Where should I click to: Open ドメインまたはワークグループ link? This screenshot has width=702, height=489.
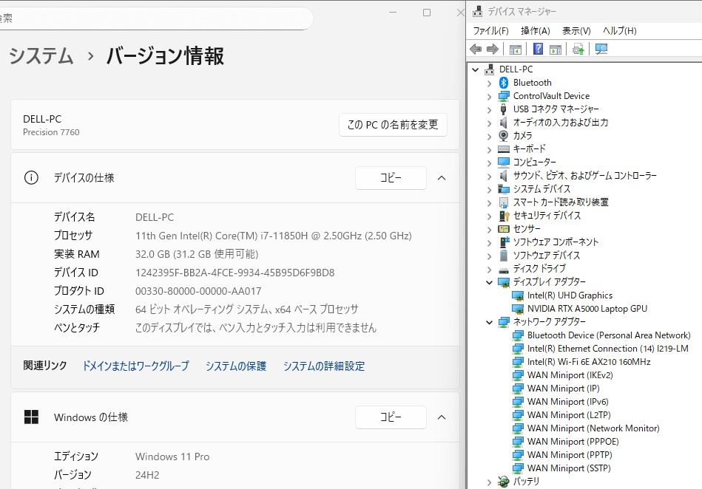coord(135,366)
